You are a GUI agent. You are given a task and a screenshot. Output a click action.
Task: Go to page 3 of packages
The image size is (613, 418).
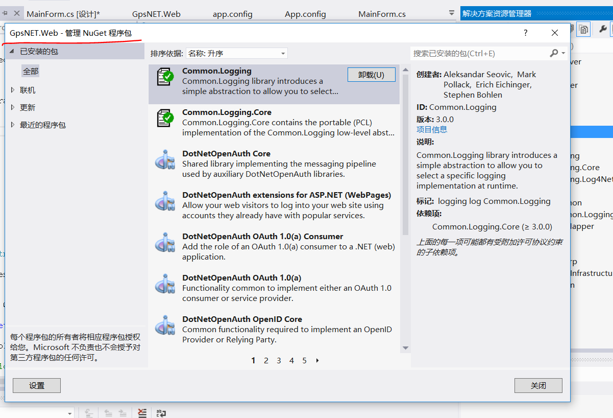click(x=279, y=360)
